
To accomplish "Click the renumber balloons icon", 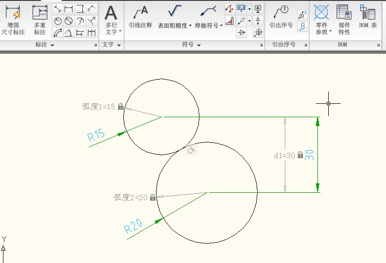I will point(303,15).
